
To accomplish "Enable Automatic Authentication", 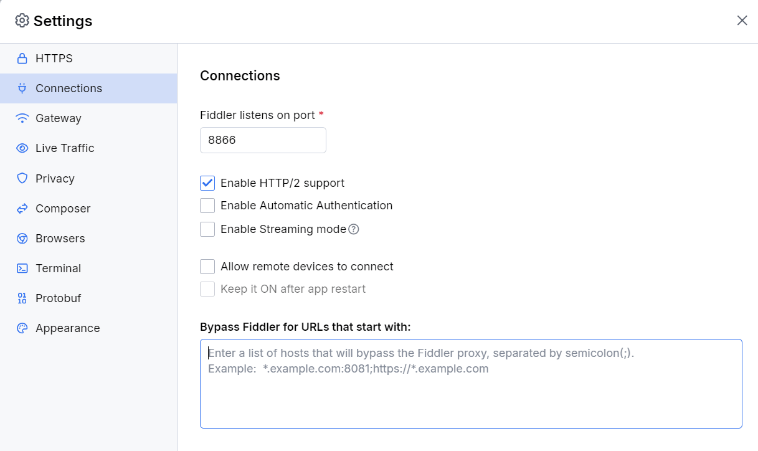I will (207, 205).
